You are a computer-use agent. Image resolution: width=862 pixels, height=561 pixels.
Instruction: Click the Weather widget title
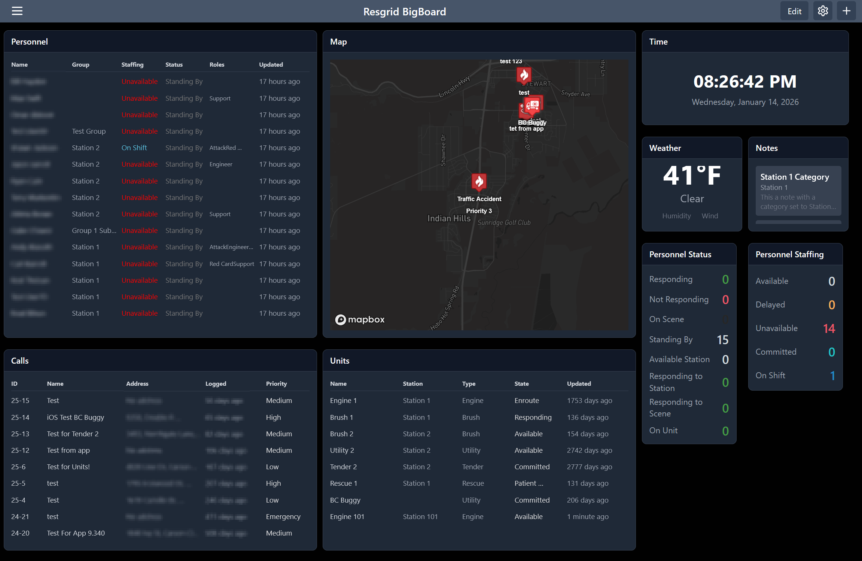[x=665, y=148]
